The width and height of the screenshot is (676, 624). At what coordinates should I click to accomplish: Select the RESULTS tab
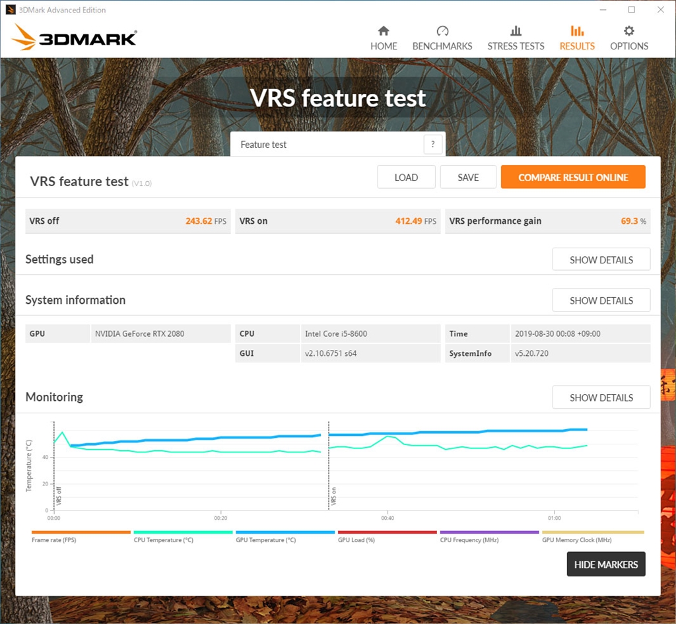577,38
